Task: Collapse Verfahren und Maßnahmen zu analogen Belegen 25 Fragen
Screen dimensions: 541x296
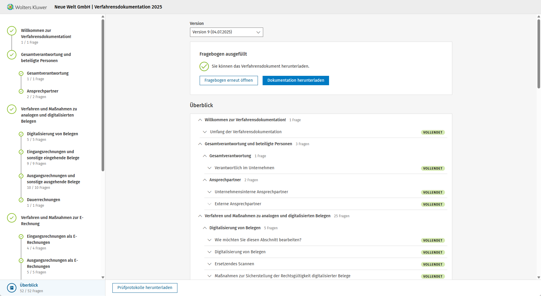Action: pos(200,216)
